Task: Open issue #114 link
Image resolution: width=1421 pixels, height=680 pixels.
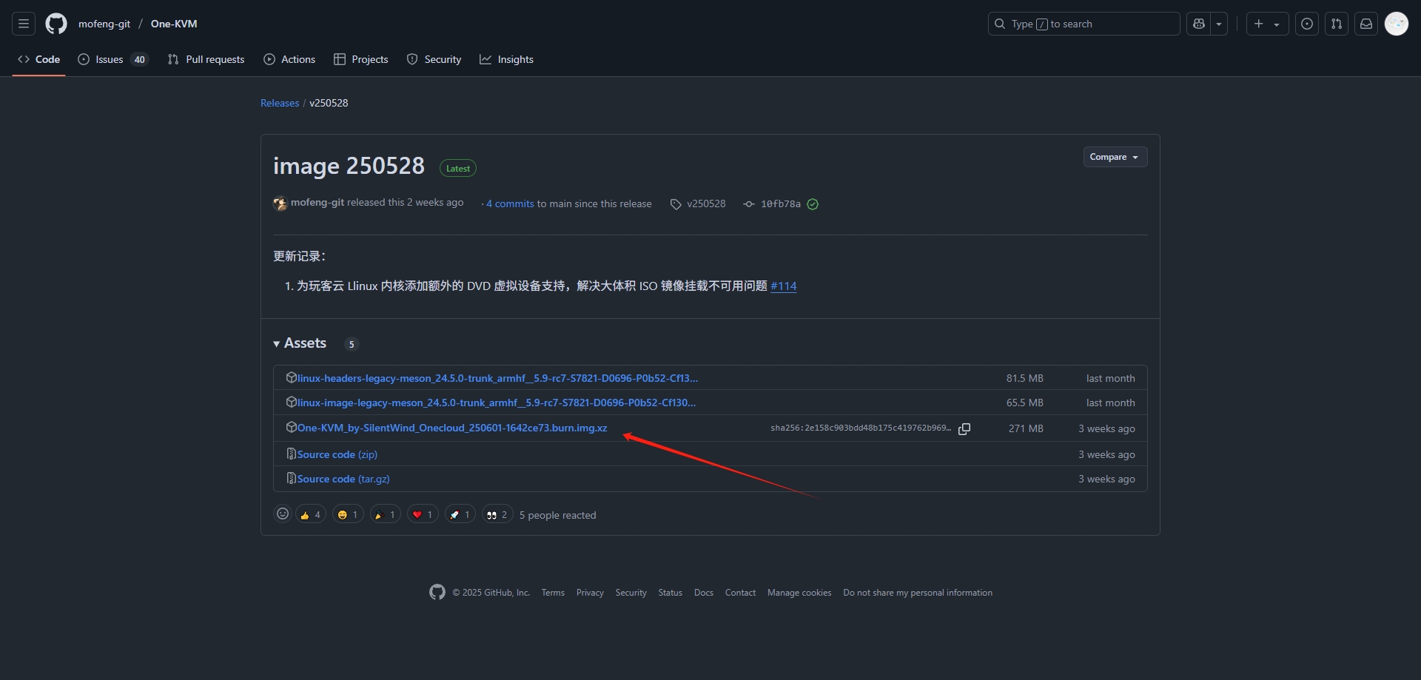Action: click(x=784, y=286)
